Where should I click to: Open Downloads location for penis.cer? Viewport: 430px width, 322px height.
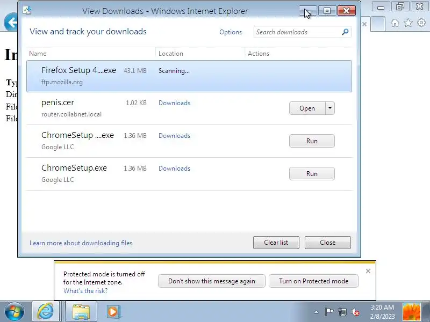pyautogui.click(x=174, y=103)
